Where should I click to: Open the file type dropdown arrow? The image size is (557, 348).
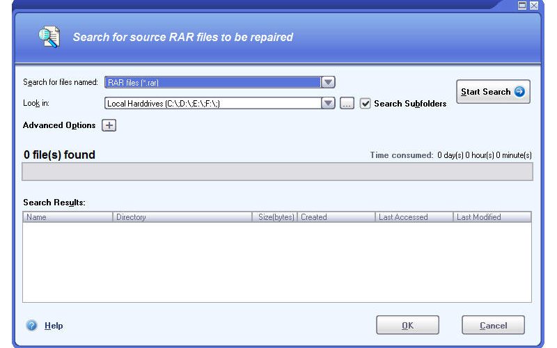click(x=328, y=82)
